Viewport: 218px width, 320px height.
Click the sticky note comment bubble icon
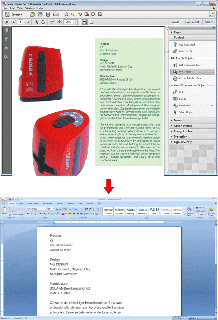73,14
